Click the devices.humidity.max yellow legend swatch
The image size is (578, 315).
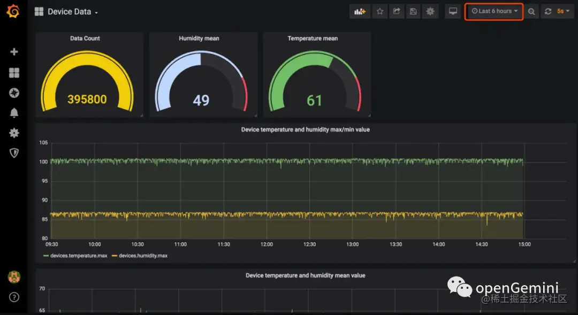click(115, 256)
